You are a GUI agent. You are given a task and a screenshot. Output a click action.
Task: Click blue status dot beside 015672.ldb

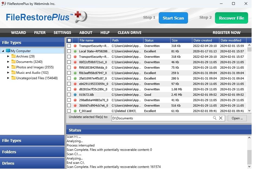click(75, 95)
